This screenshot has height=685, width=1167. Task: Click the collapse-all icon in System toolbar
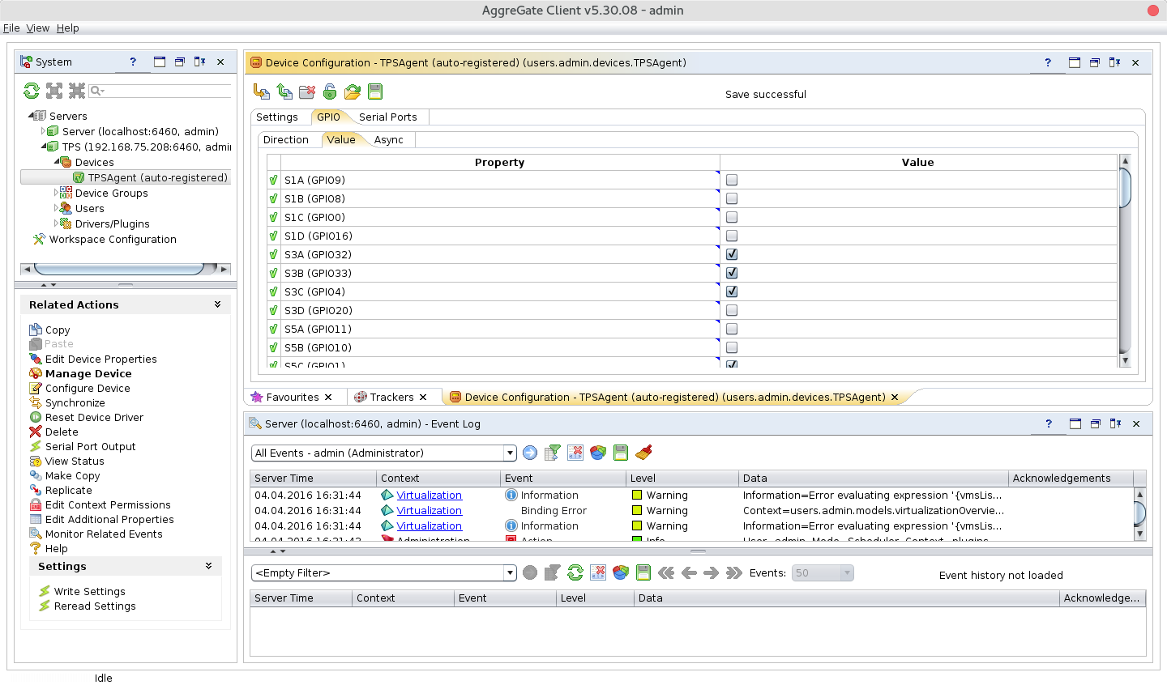(77, 91)
